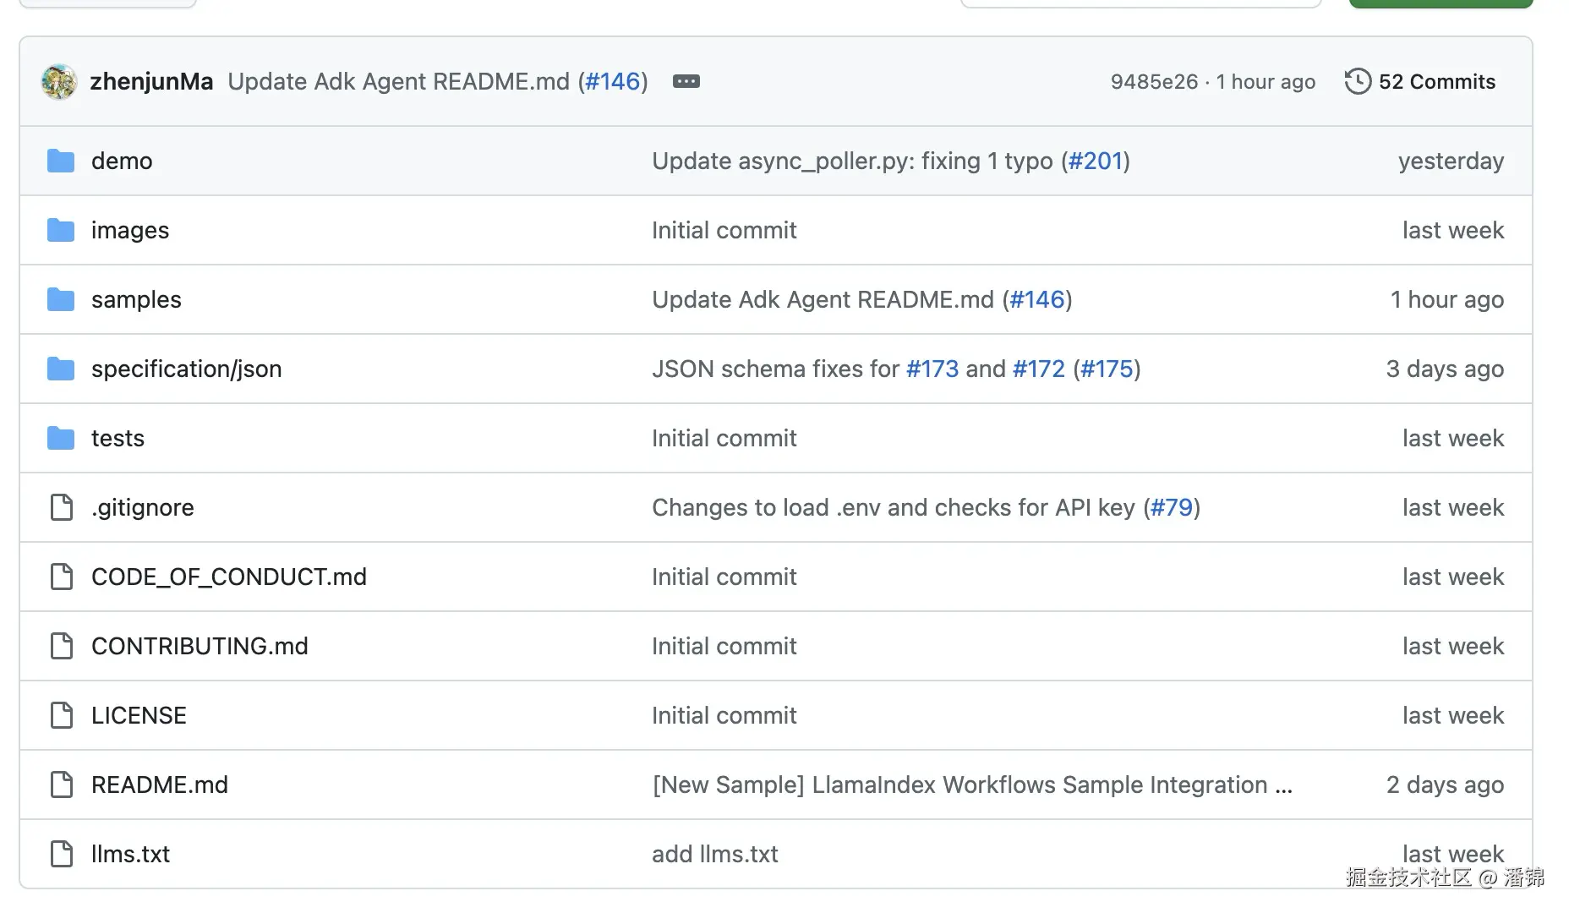Viewport: 1569px width, 913px height.
Task: Open the images folder
Action: click(x=130, y=230)
